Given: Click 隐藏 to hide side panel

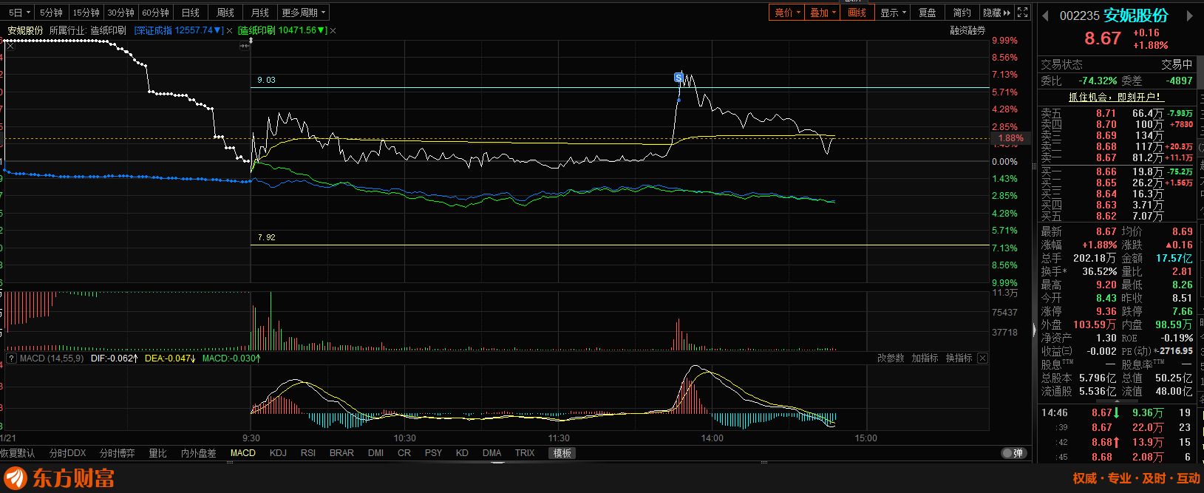Looking at the screenshot, I should (x=996, y=13).
